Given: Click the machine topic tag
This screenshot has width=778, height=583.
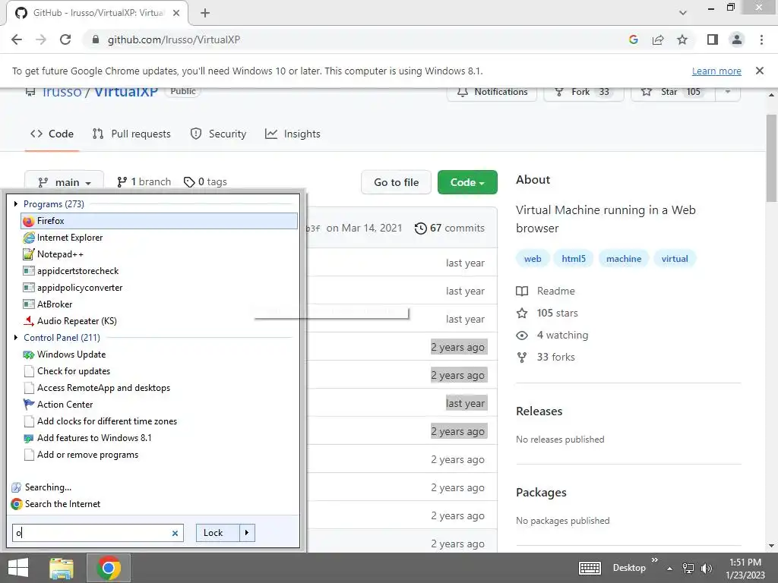Looking at the screenshot, I should pos(624,259).
